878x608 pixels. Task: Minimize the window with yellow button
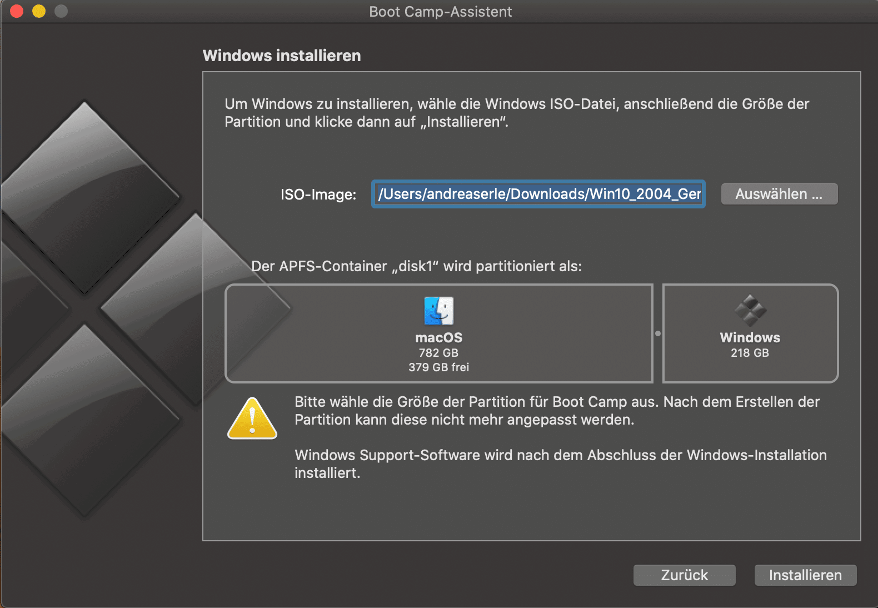pyautogui.click(x=39, y=11)
